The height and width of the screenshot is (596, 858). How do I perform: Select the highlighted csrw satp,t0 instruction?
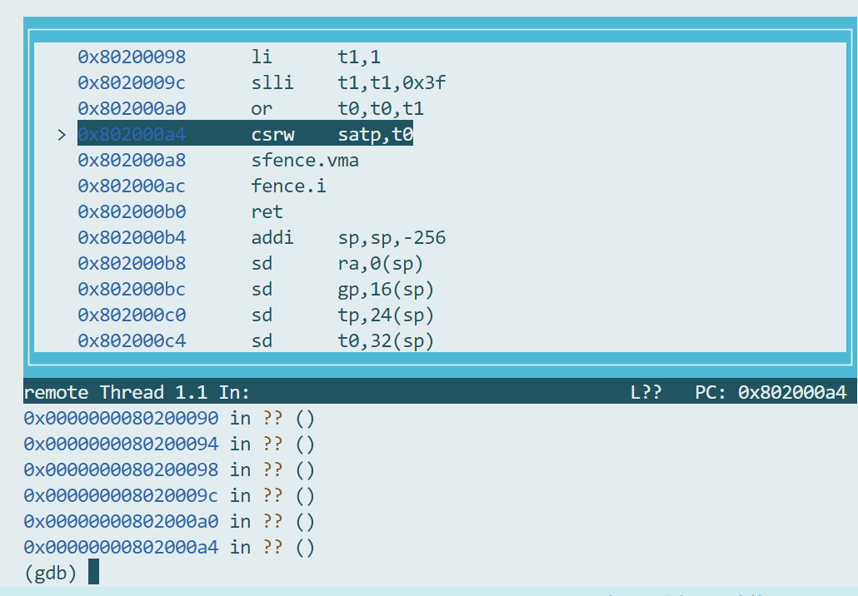332,134
